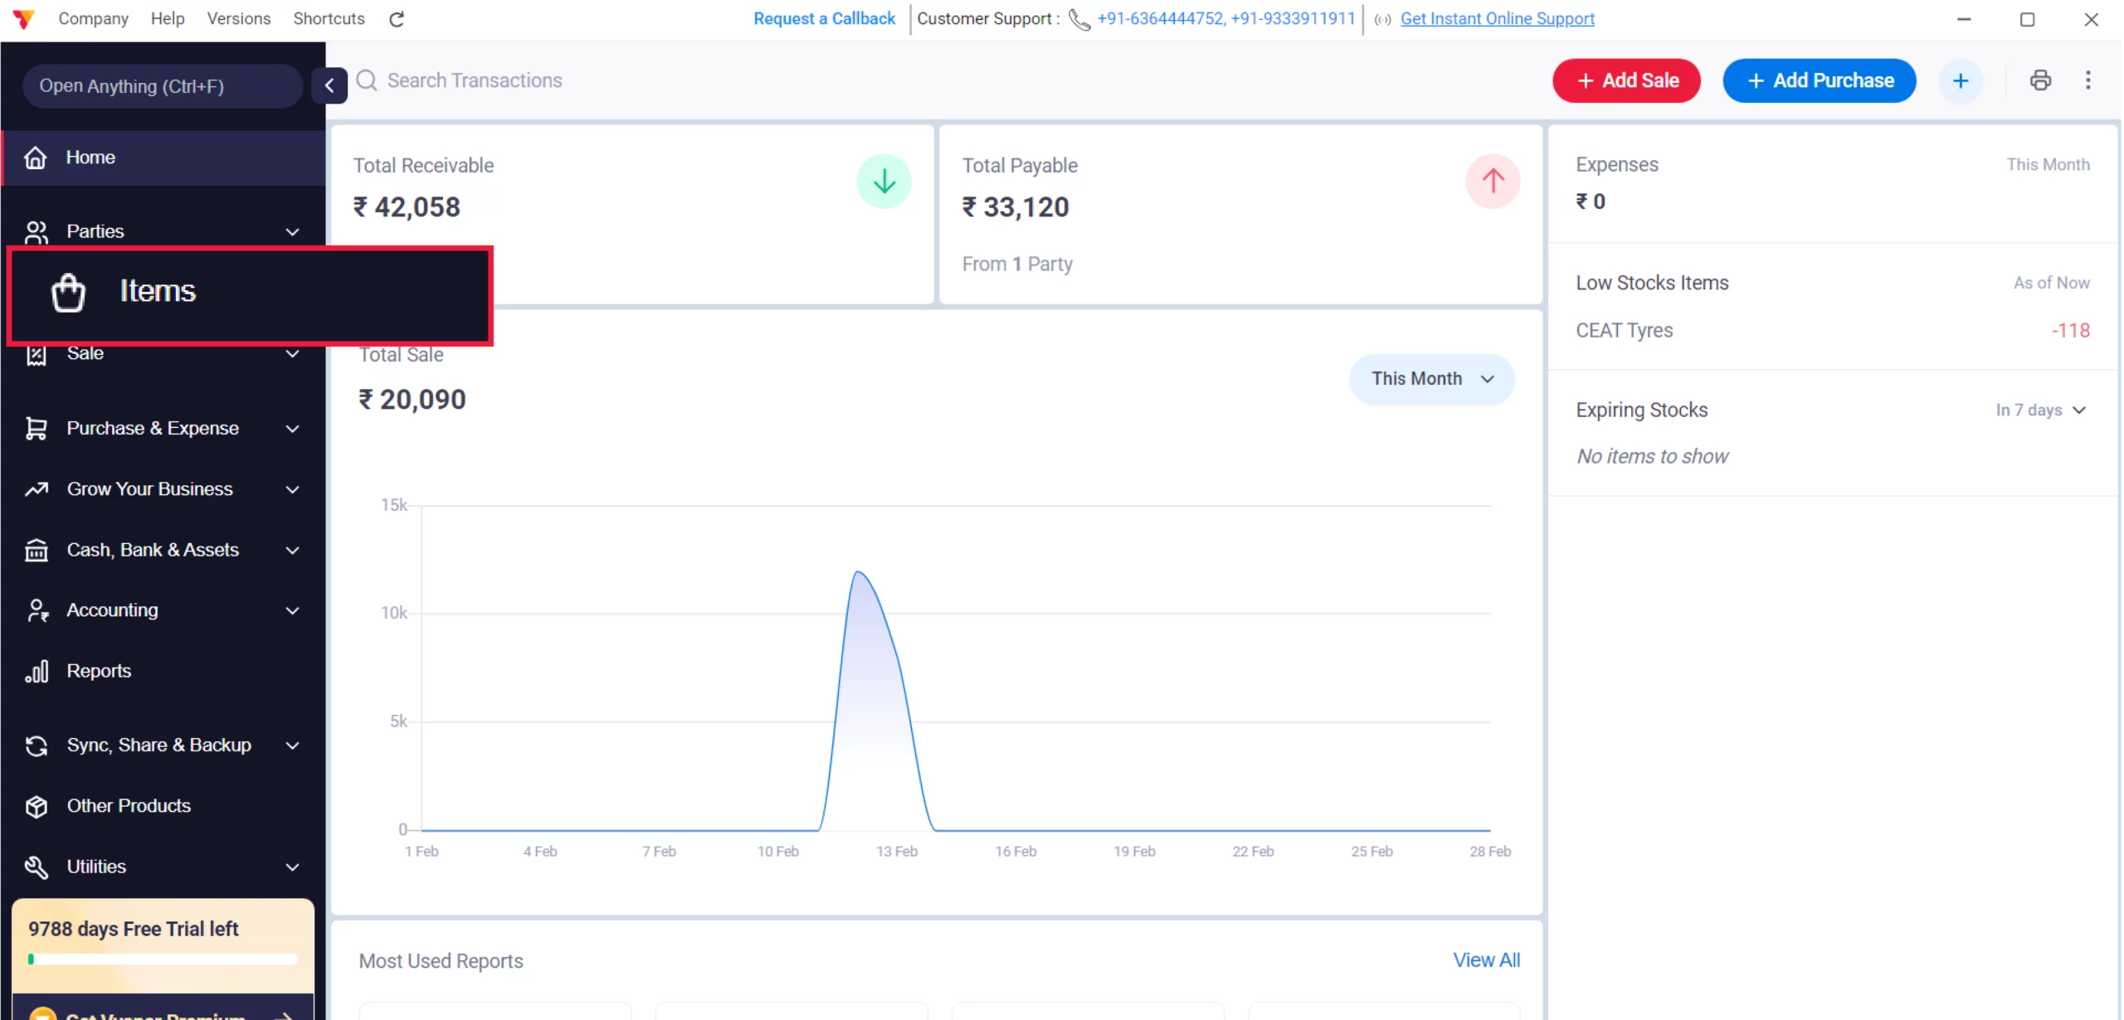Collapse sidebar using the left chevron button
Screen dimensions: 2124x1020
pos(329,85)
